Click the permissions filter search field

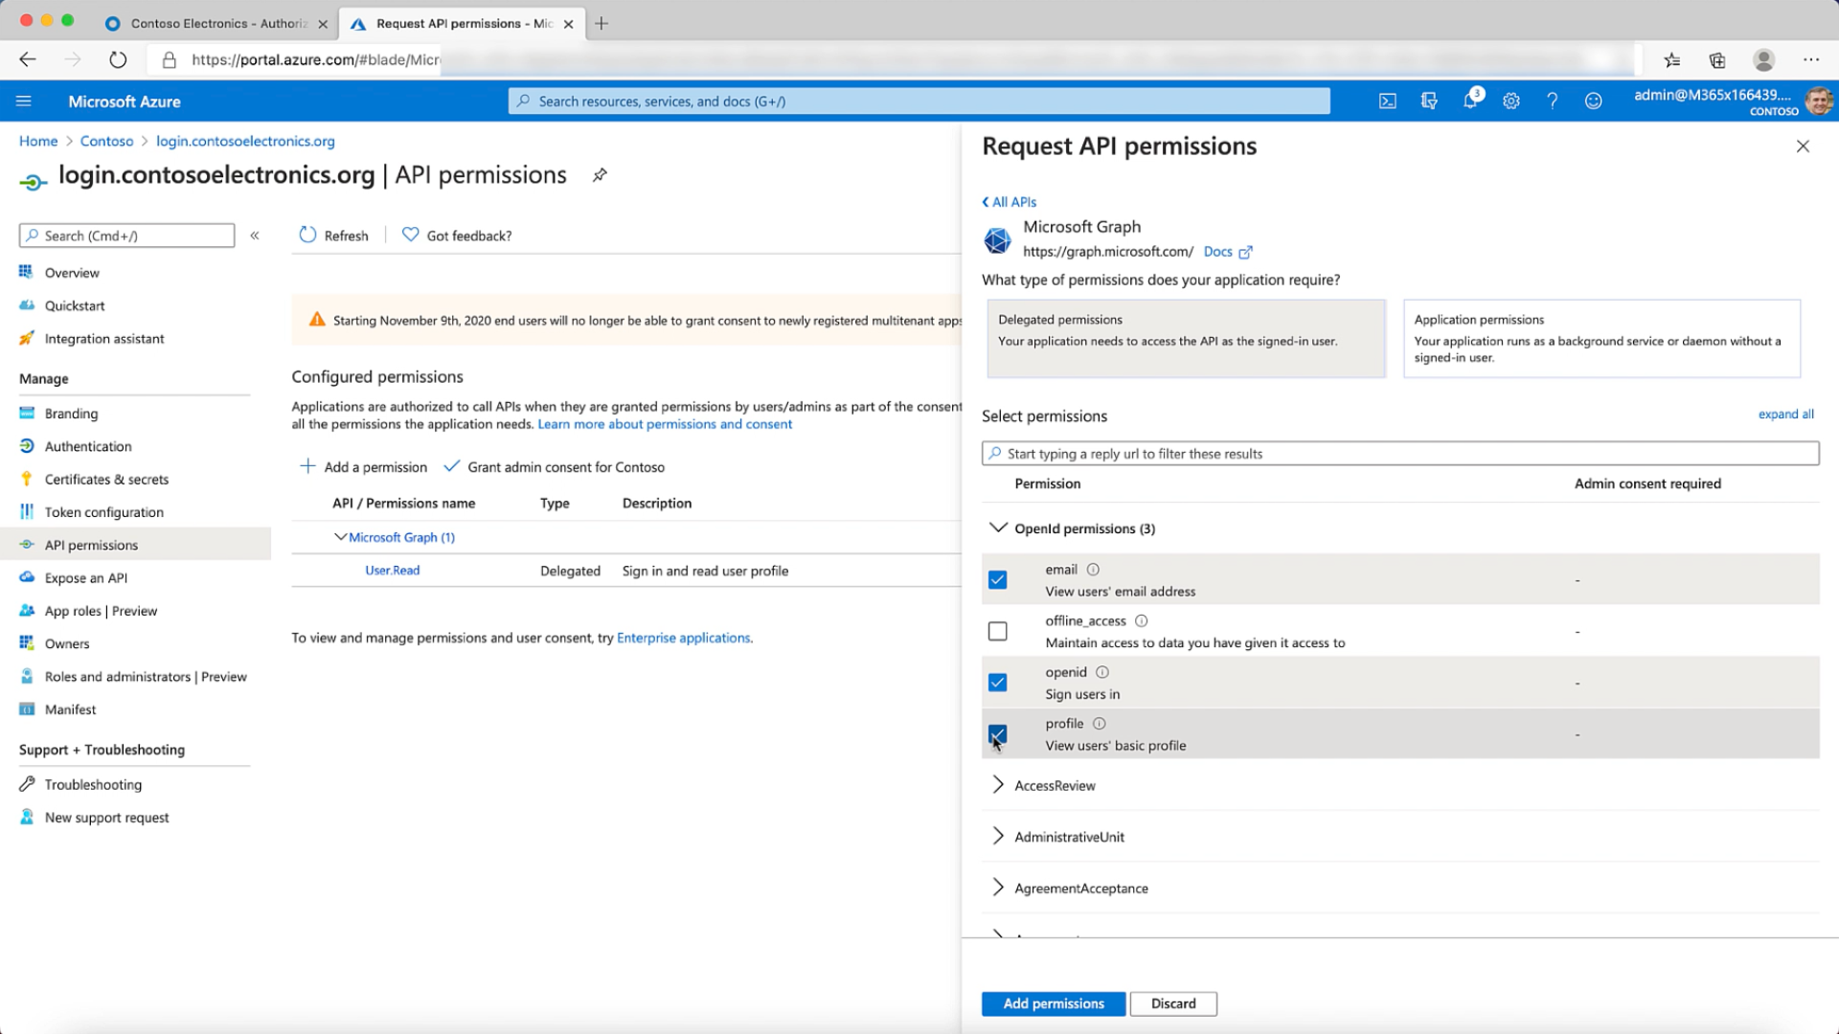click(1398, 454)
